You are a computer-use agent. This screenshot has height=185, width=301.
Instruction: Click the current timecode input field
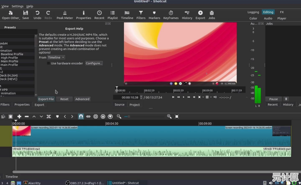[x=127, y=97]
